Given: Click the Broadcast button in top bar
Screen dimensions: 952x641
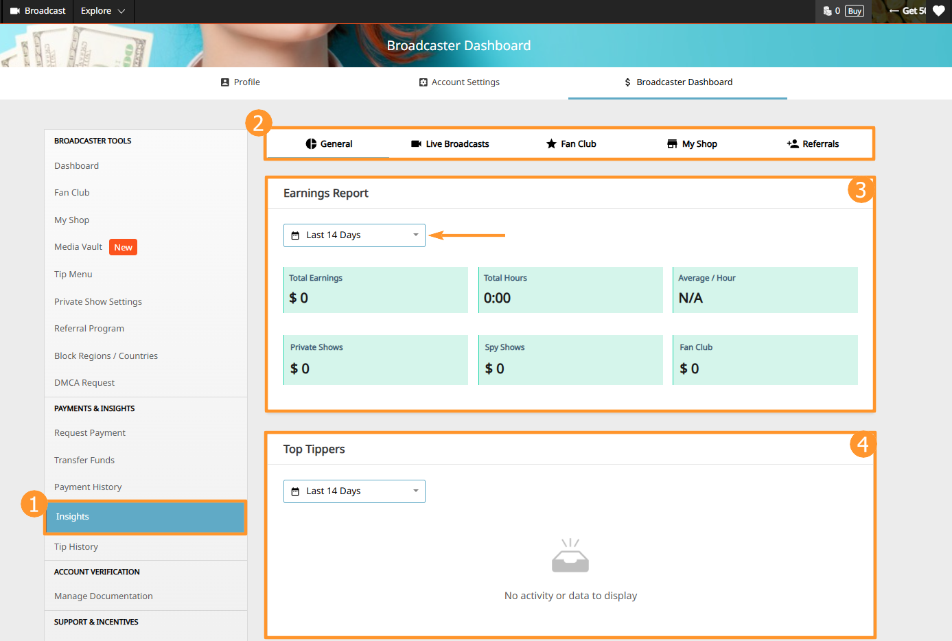Looking at the screenshot, I should tap(38, 11).
